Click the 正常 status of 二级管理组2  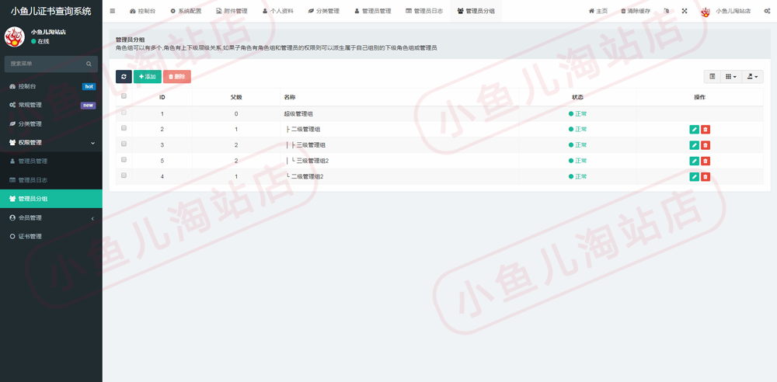577,176
